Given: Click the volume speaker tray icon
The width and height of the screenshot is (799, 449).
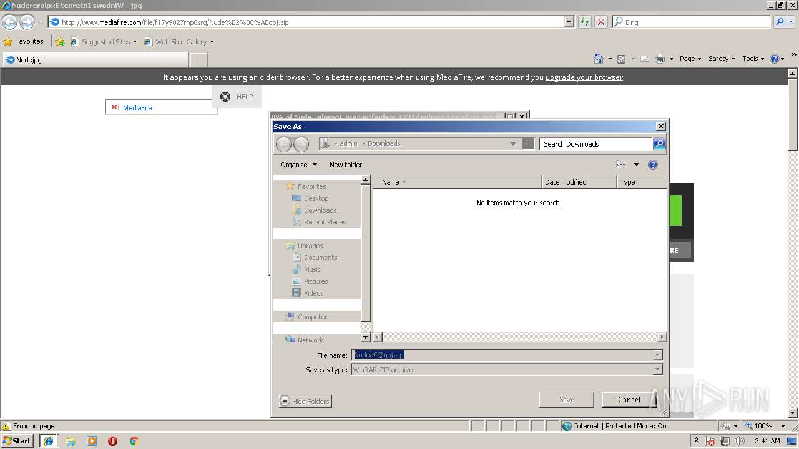Looking at the screenshot, I should [740, 441].
